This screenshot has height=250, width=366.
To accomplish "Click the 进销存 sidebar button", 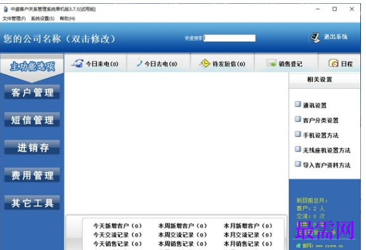I will point(32,148).
